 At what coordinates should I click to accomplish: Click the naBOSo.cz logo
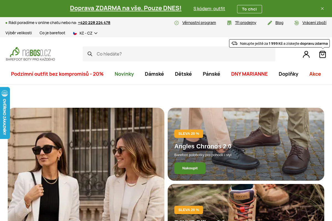click(30, 54)
